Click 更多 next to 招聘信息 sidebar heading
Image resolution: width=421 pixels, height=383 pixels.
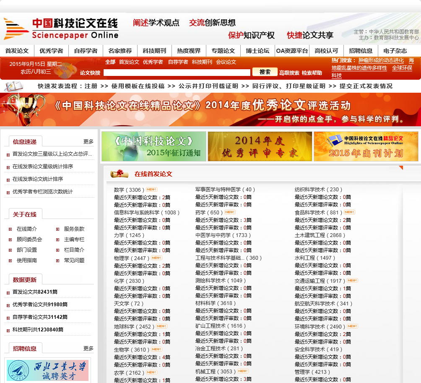tap(88, 348)
